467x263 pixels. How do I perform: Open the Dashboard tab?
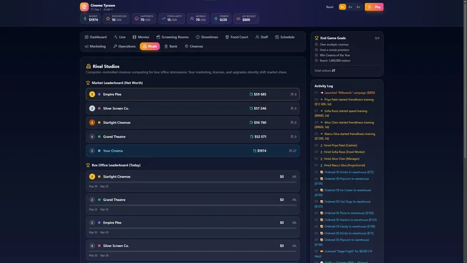pos(96,37)
